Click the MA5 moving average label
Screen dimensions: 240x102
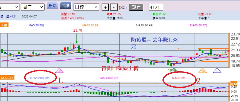click(36, 25)
